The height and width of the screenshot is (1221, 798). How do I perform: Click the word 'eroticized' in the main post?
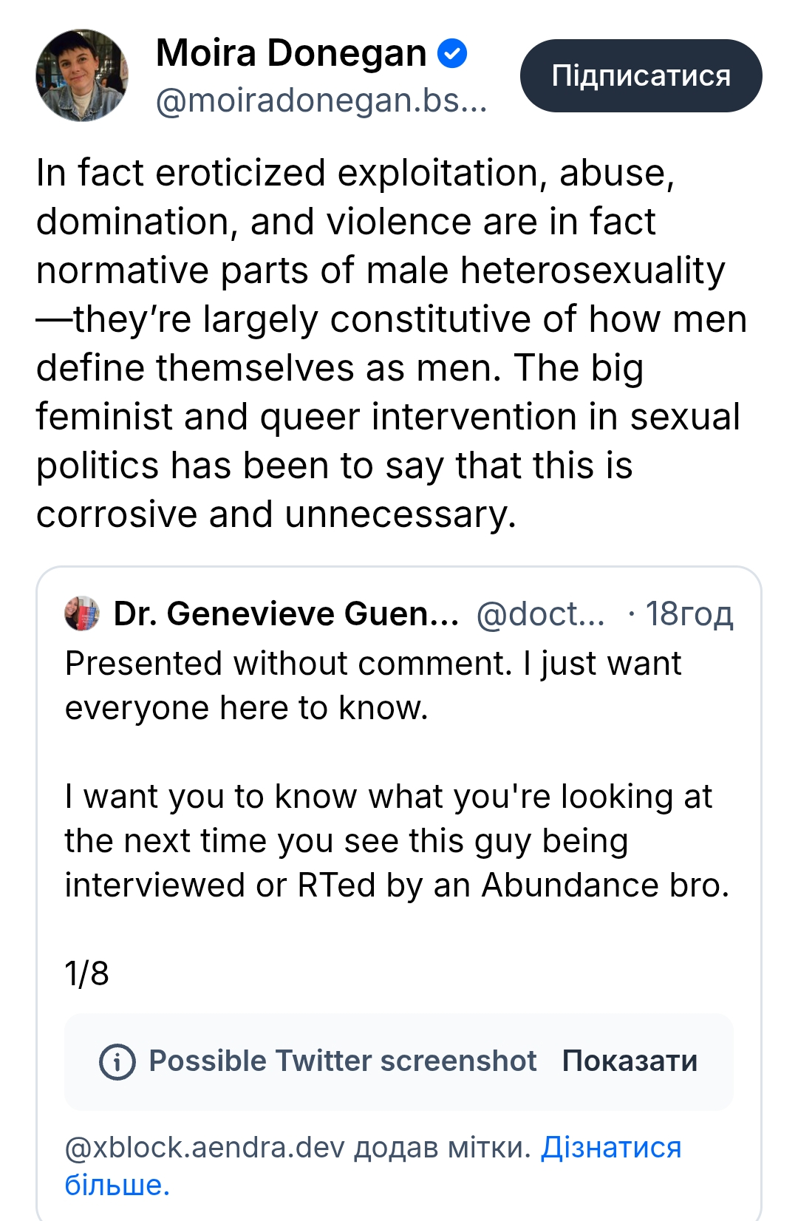[241, 173]
